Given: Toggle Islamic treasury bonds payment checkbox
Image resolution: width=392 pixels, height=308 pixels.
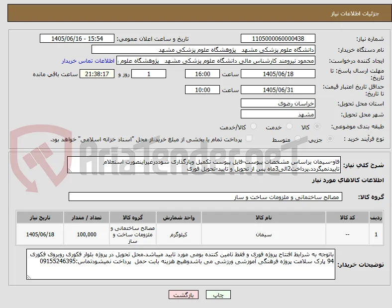Looking at the screenshot, I should tap(249, 138).
